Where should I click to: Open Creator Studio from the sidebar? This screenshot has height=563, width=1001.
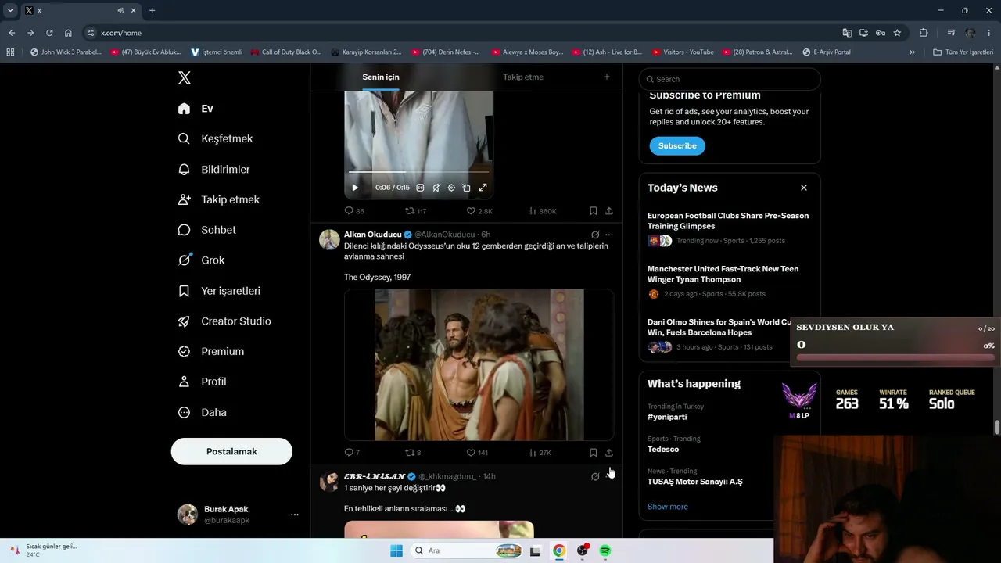pyautogui.click(x=224, y=321)
